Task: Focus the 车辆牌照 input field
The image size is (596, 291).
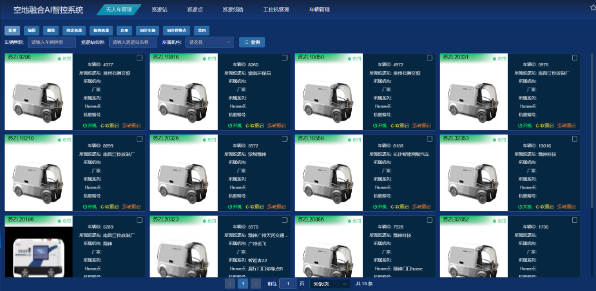Action: 52,42
